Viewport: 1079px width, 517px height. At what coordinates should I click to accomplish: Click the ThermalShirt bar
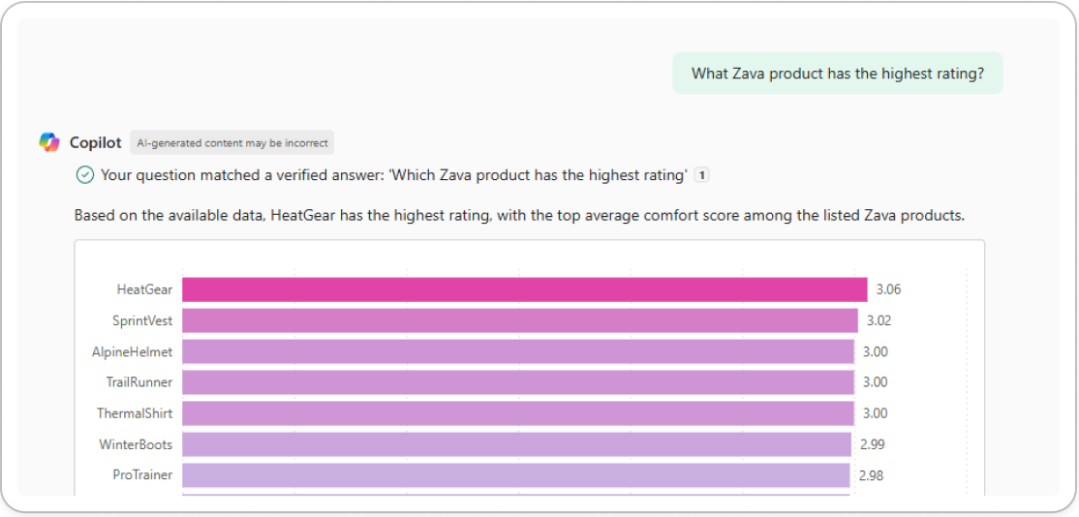[517, 413]
